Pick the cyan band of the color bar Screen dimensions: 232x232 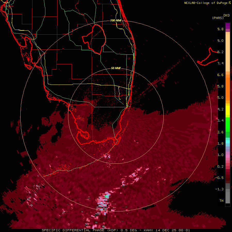pos(228,142)
